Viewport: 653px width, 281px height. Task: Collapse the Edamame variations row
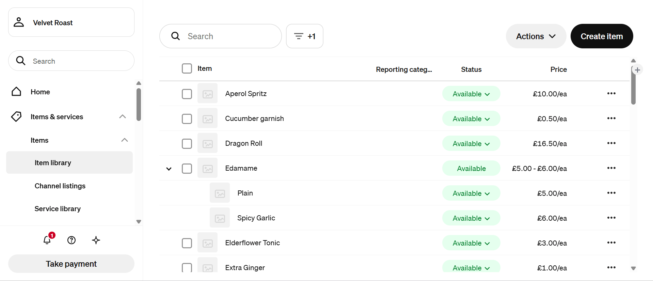[169, 169]
